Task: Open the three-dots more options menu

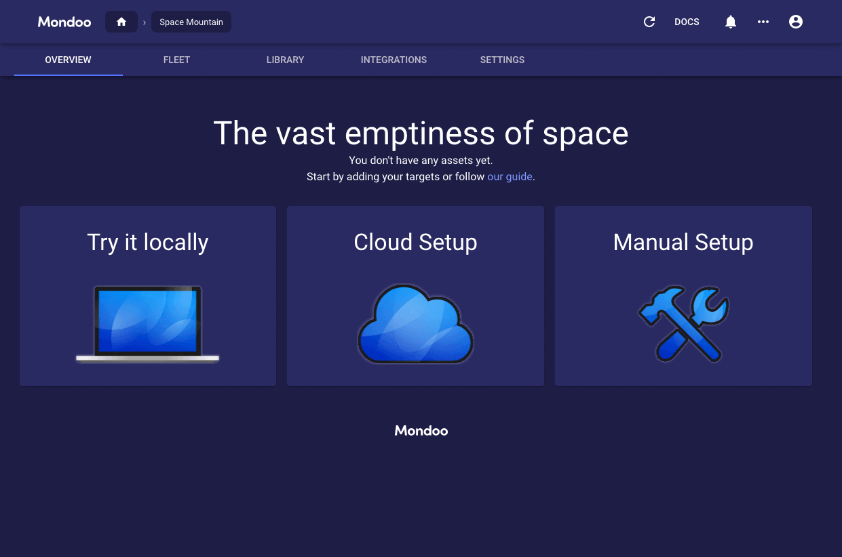Action: tap(763, 22)
